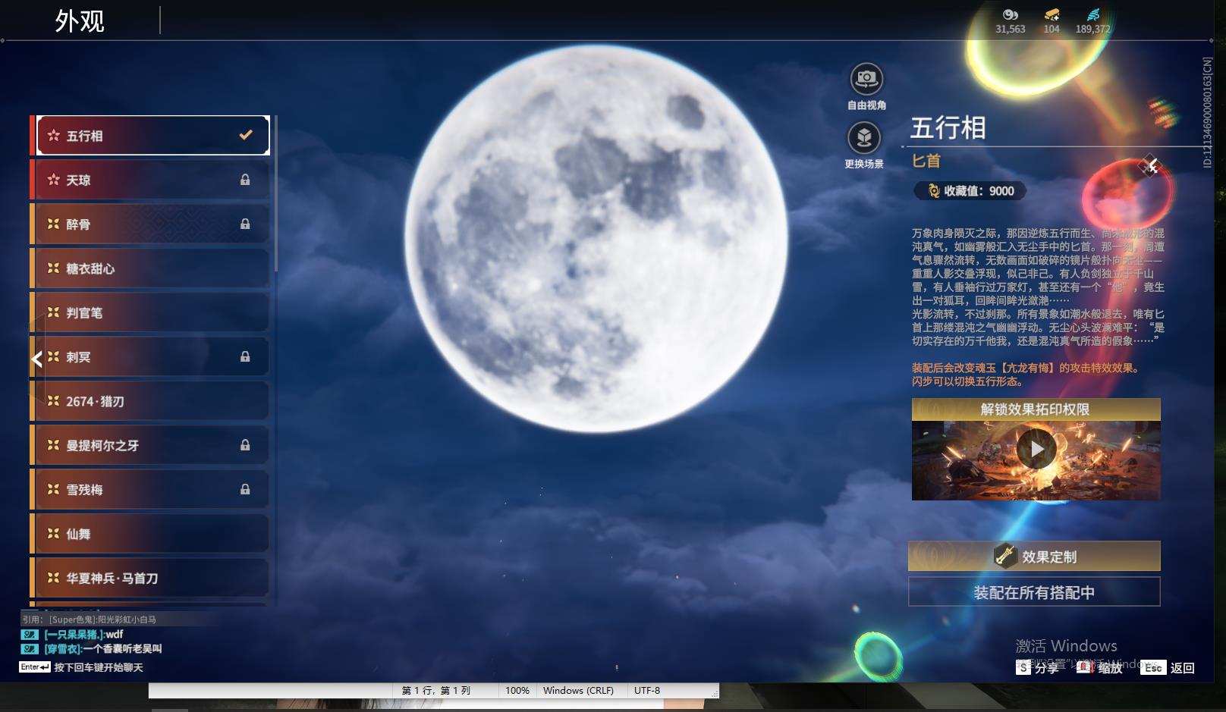Click Windows (CRLF) in status bar
Viewport: 1226px width, 712px height.
(578, 691)
